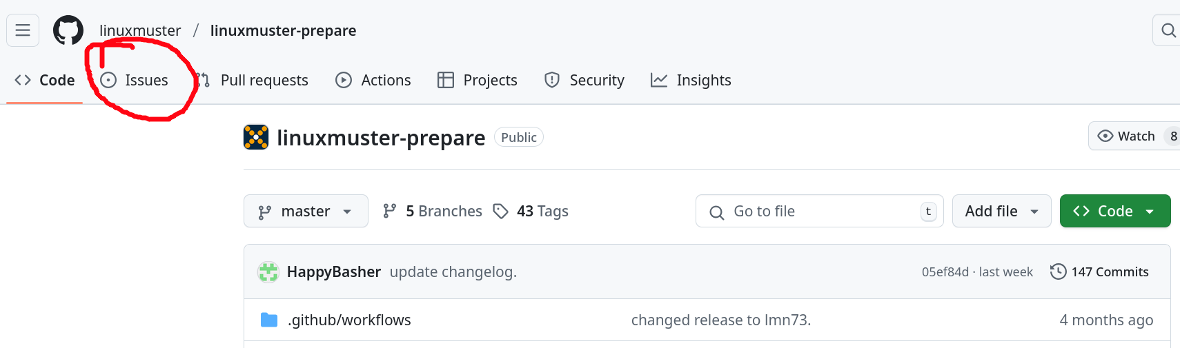Image resolution: width=1180 pixels, height=348 pixels.
Task: Expand the green Code dropdown button
Action: (x=1115, y=211)
